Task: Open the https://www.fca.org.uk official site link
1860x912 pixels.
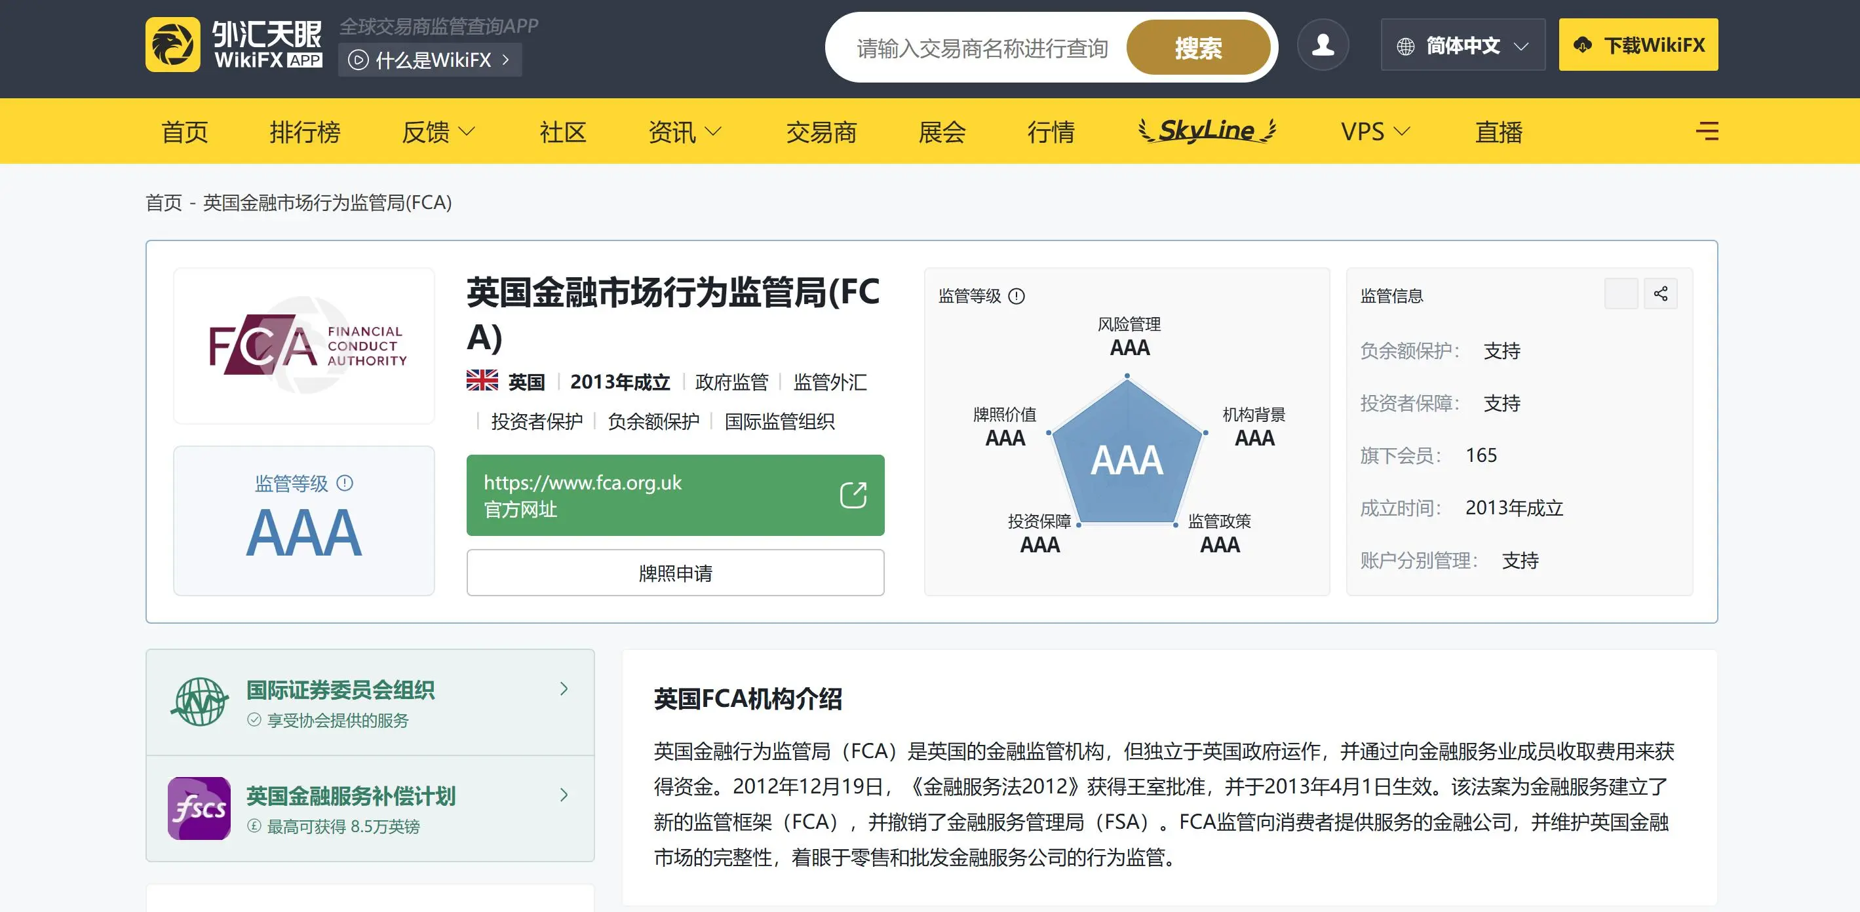Action: pyautogui.click(x=675, y=495)
